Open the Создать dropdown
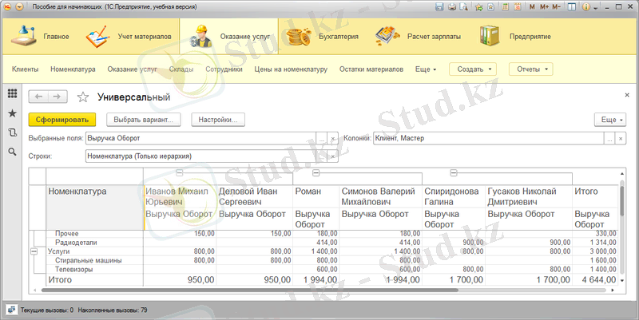639x320 pixels. pos(474,69)
